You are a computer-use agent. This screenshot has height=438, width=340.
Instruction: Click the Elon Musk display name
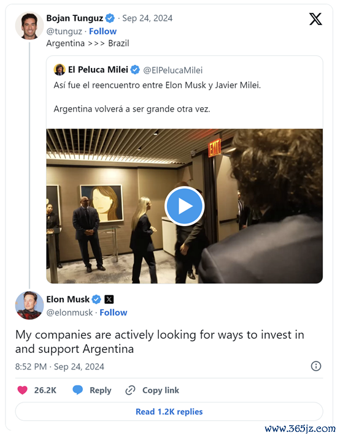(x=68, y=300)
